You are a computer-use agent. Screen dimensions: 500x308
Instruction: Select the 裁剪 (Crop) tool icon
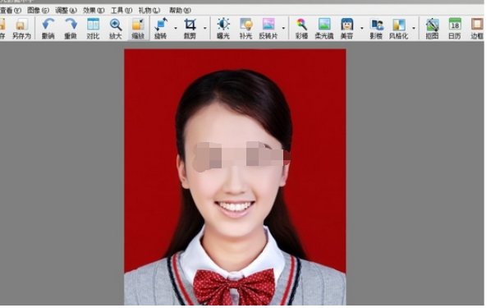point(190,29)
